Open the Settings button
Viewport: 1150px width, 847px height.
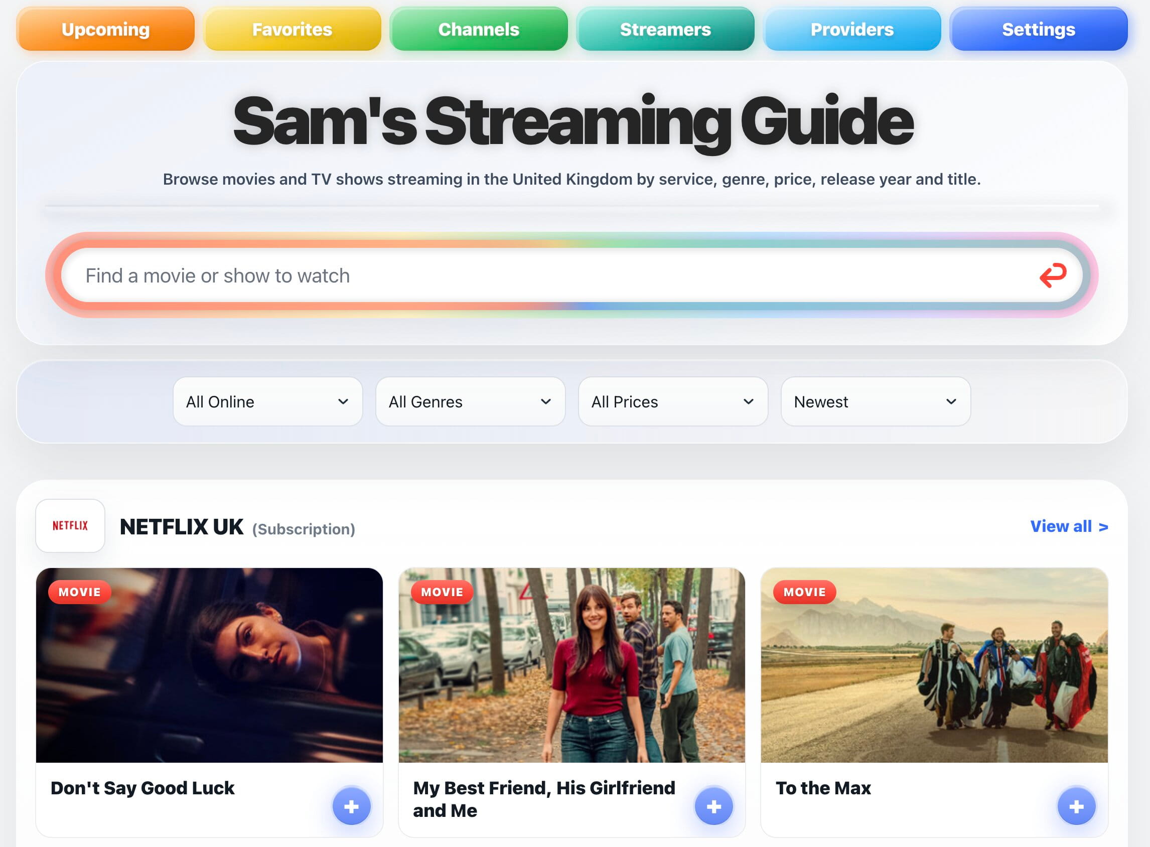click(1038, 29)
